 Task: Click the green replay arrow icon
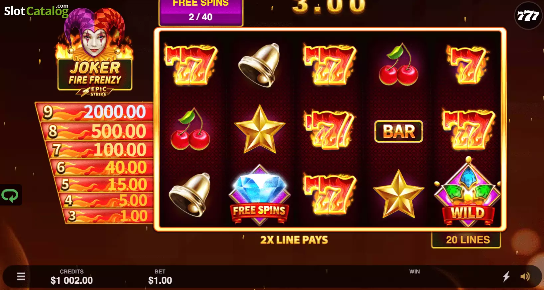pyautogui.click(x=10, y=195)
